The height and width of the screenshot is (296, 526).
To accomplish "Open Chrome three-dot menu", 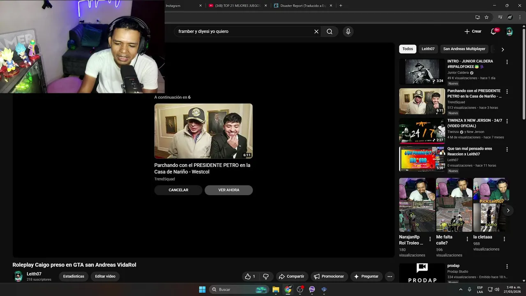I will tap(520, 17).
